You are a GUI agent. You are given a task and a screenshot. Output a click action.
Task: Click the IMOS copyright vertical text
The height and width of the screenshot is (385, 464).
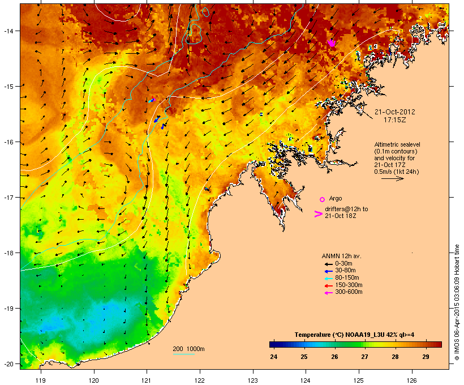tap(457, 302)
